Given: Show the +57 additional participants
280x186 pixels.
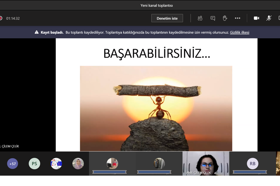Looking at the screenshot, I should coord(13,164).
